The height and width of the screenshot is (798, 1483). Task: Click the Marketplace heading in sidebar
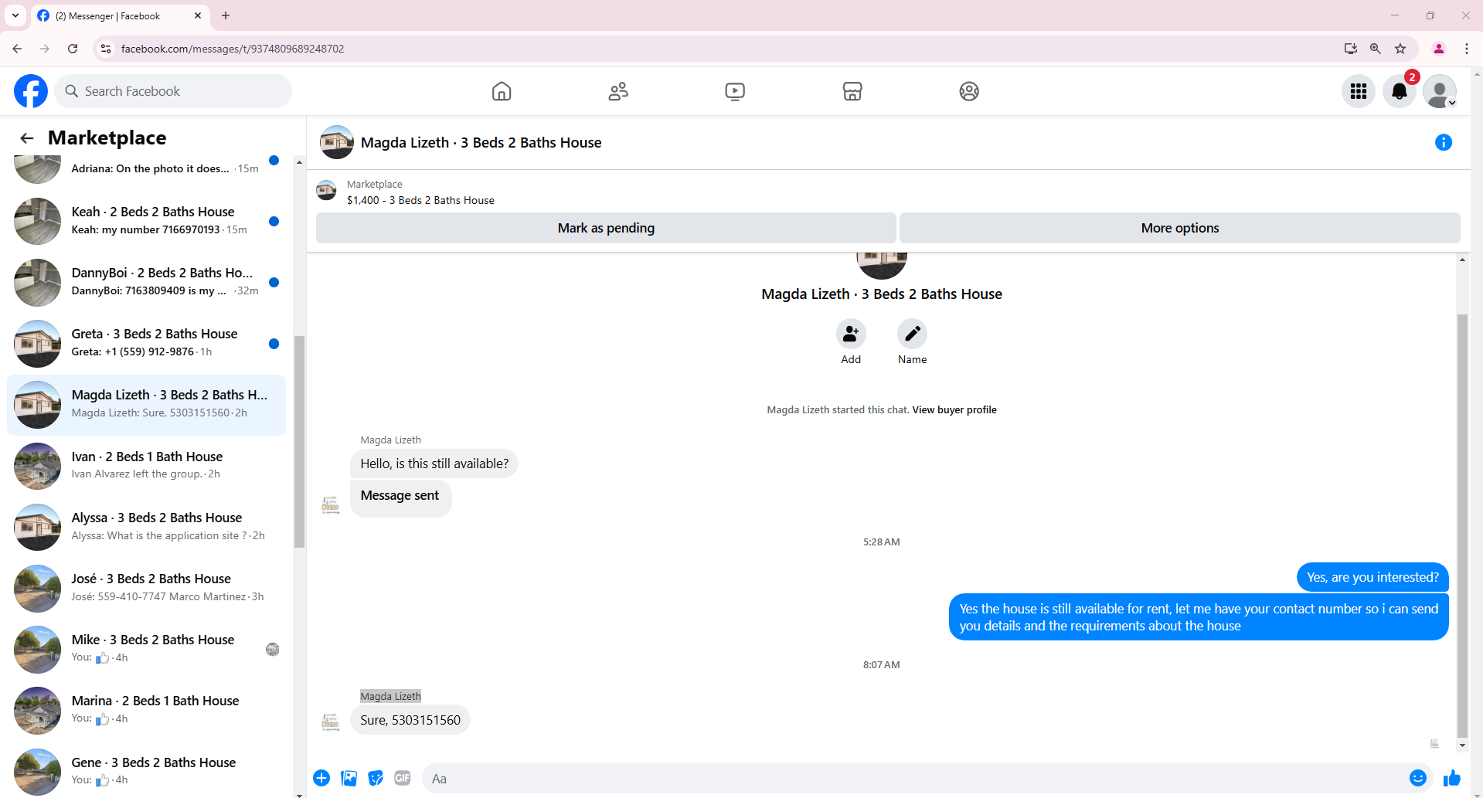pyautogui.click(x=107, y=138)
